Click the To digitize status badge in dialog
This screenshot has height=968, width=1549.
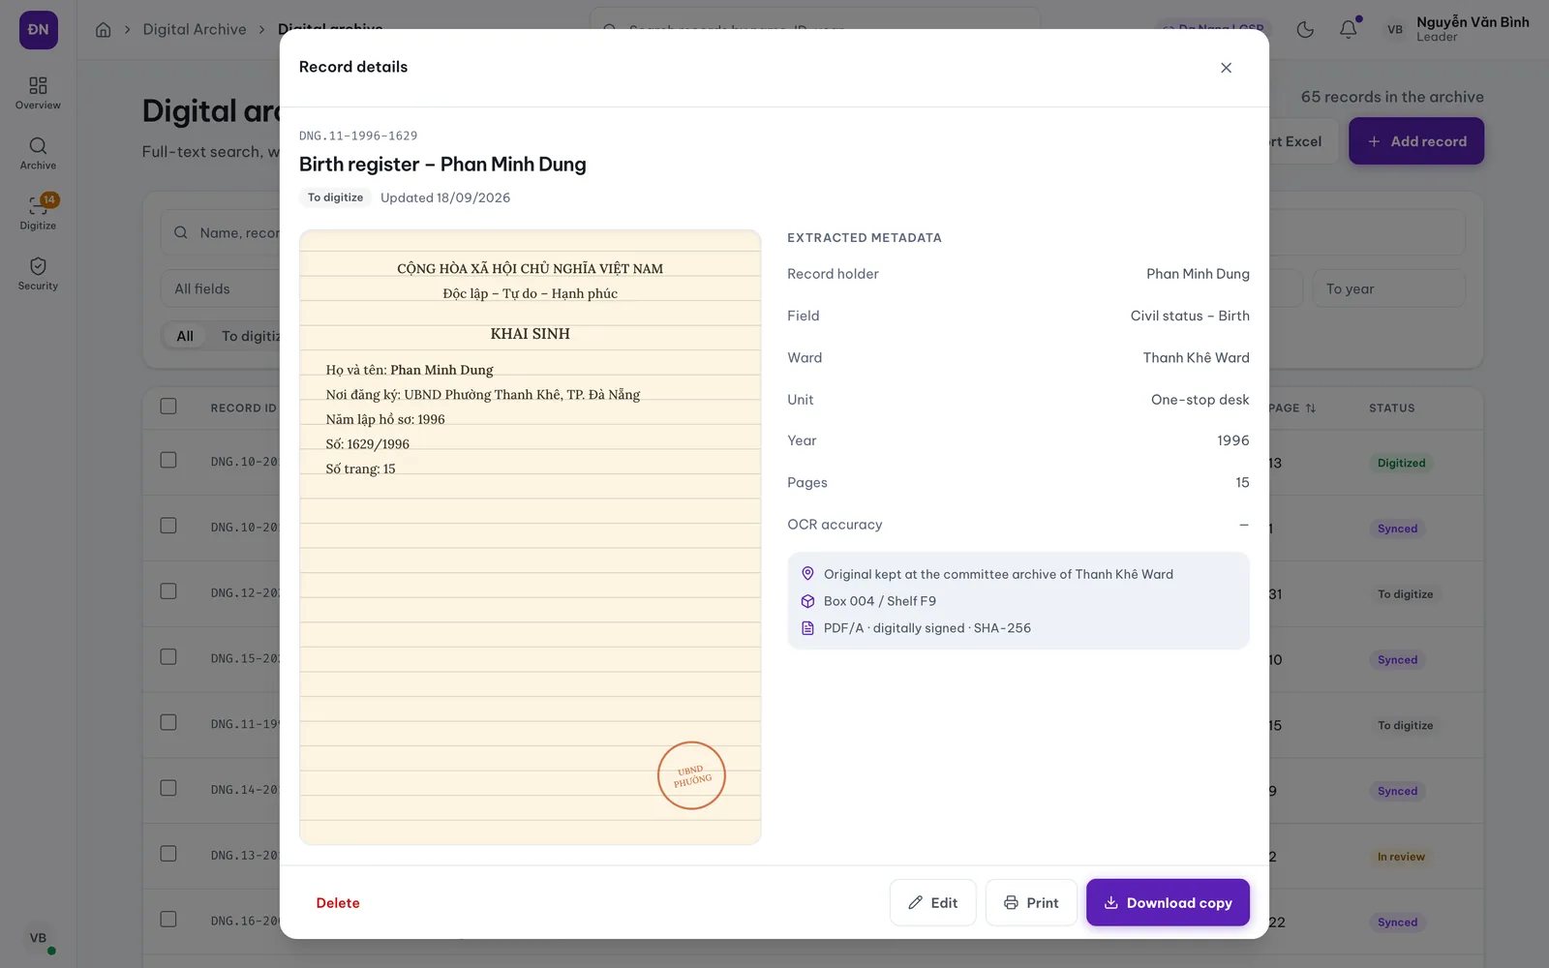(336, 197)
